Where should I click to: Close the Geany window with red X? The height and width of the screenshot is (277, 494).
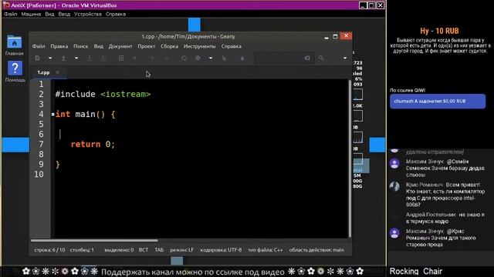pyautogui.click(x=346, y=36)
